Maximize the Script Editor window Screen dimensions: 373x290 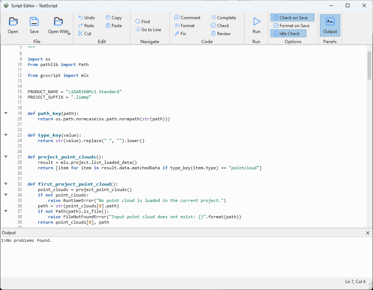pos(348,5)
